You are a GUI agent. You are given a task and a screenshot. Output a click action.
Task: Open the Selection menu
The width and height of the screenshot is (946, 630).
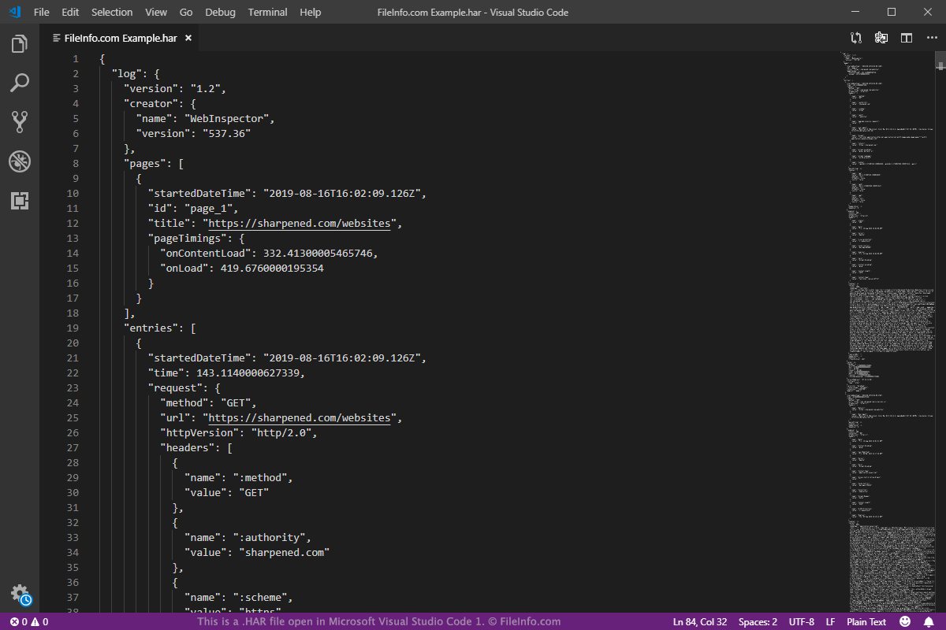[112, 13]
